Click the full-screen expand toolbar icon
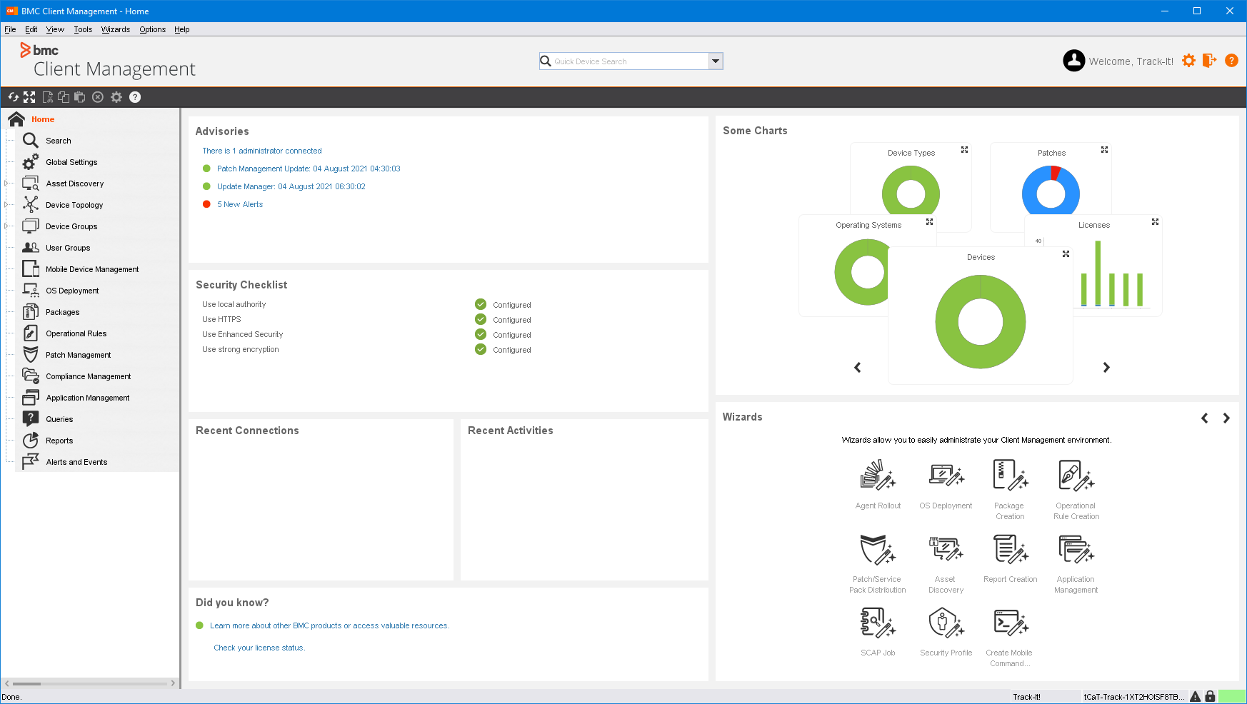This screenshot has height=704, width=1247. 29,97
